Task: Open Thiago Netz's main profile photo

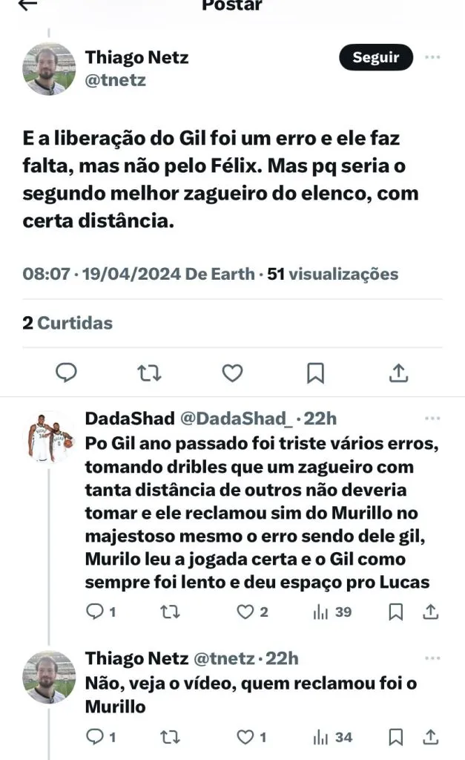Action: (50, 69)
